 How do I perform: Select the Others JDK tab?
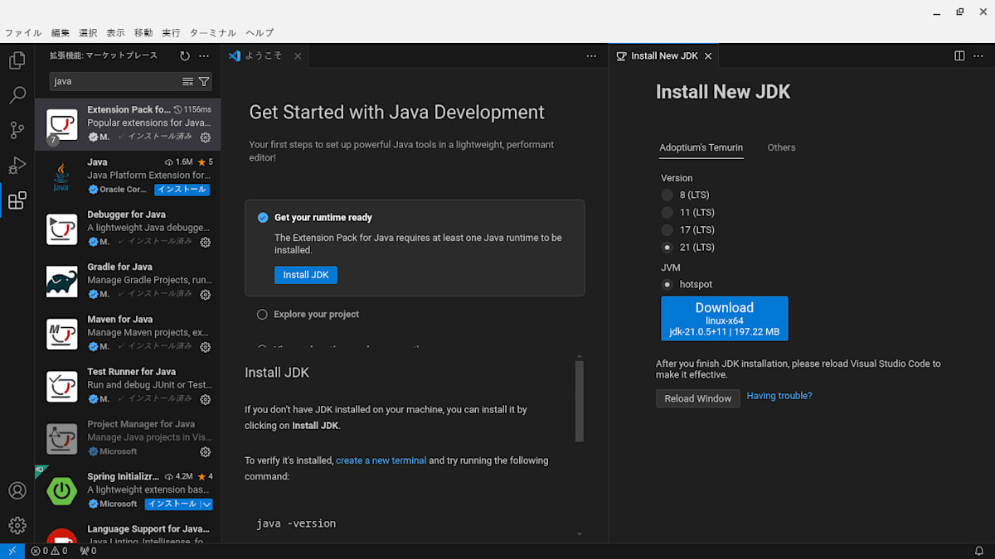[x=781, y=147]
